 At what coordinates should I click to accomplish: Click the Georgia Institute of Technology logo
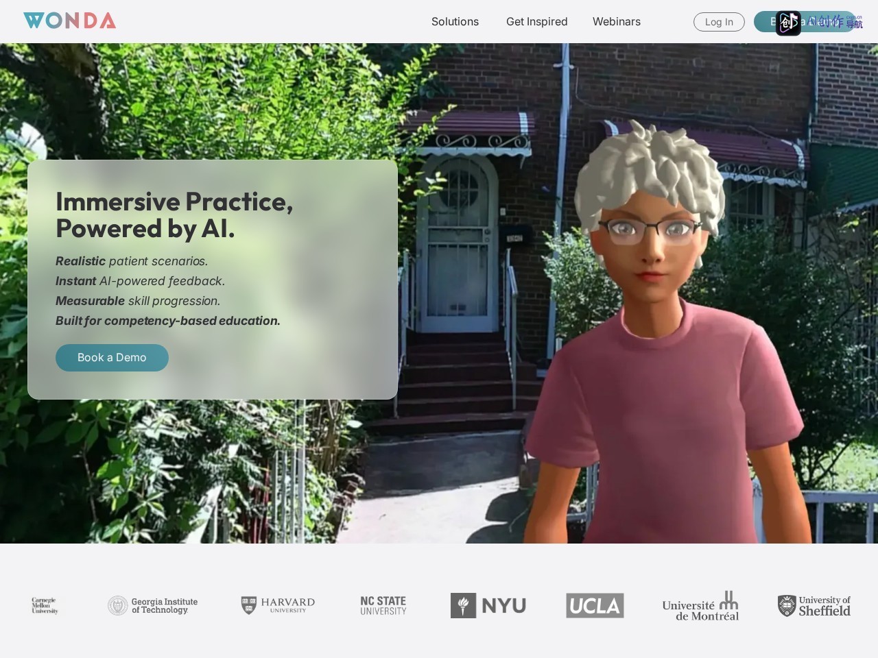point(152,606)
